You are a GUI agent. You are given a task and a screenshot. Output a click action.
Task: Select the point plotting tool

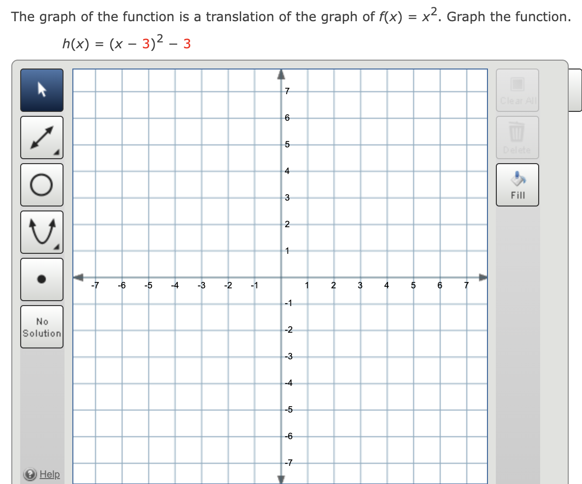click(x=41, y=279)
